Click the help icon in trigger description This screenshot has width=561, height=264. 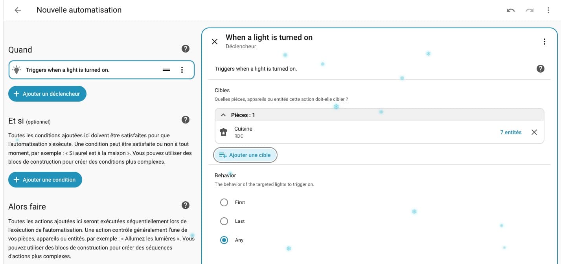(x=541, y=69)
